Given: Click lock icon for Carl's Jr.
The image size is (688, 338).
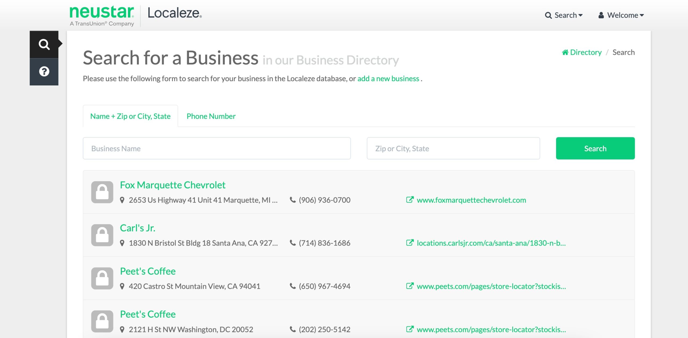Looking at the screenshot, I should 102,235.
